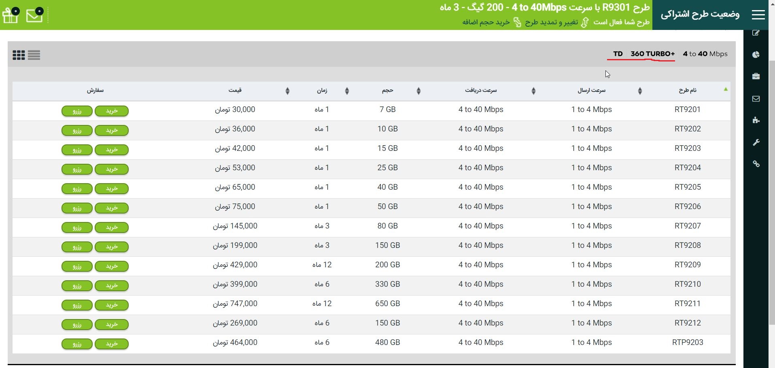Screen dimensions: 775x368
Task: Click the edit pencil sidebar icon
Action: coord(756,33)
